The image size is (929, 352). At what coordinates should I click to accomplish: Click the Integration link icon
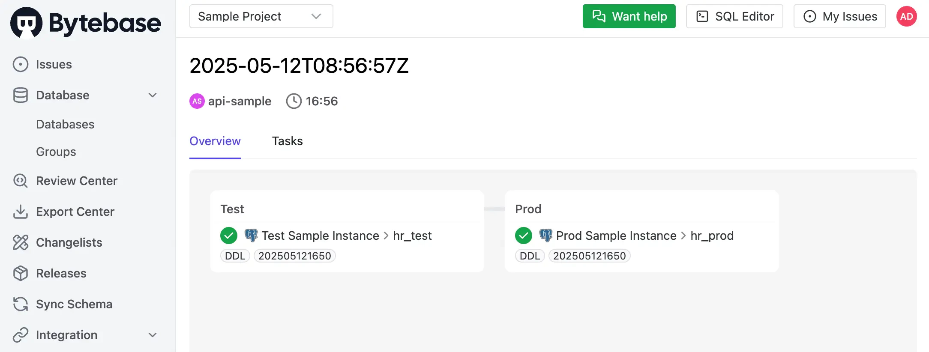(x=21, y=335)
